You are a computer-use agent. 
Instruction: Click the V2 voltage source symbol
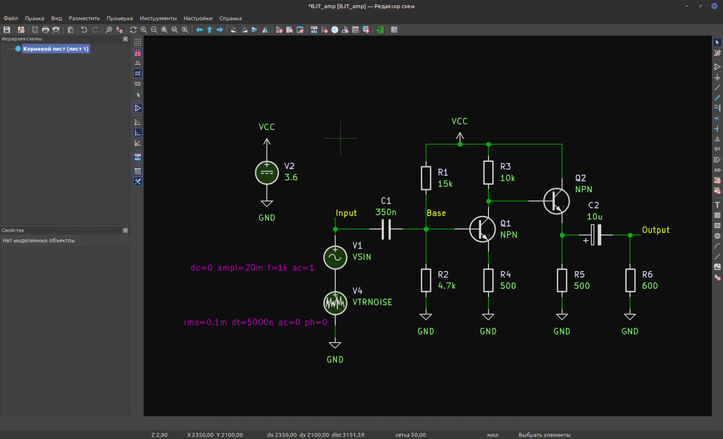[x=267, y=172]
